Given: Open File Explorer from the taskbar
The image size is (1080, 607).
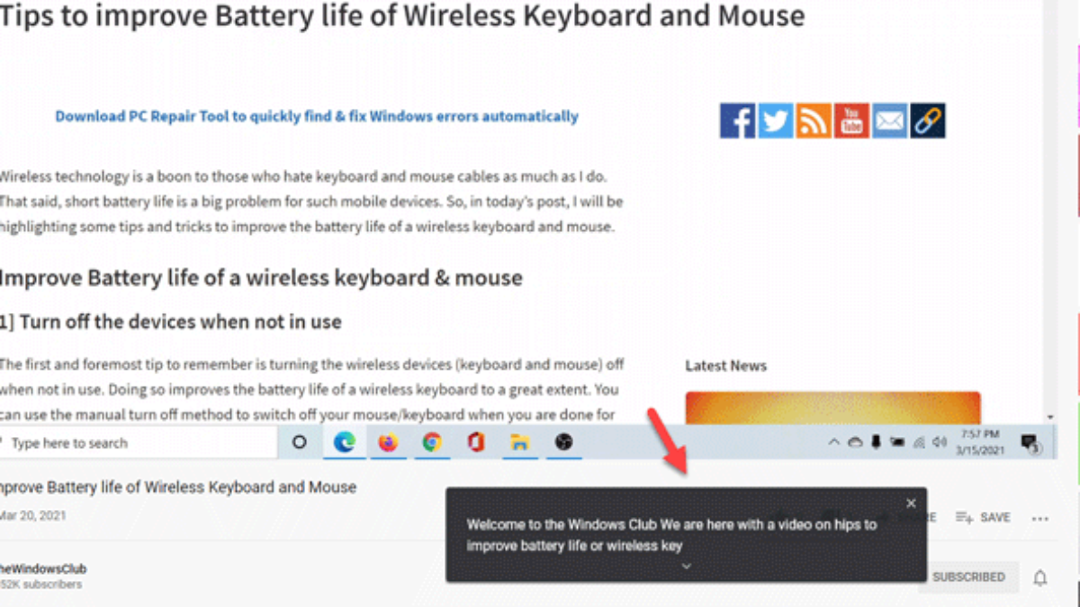Looking at the screenshot, I should pos(519,442).
